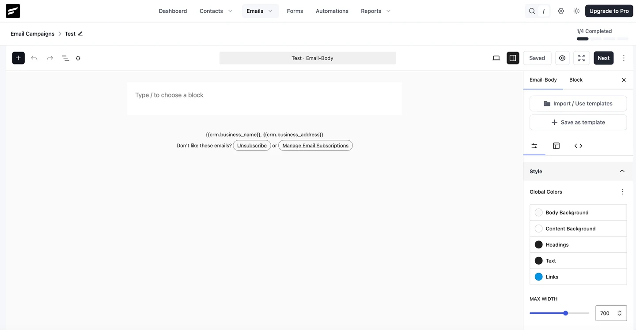Pick the Body Background color
Image resolution: width=636 pixels, height=330 pixels.
tap(578, 213)
